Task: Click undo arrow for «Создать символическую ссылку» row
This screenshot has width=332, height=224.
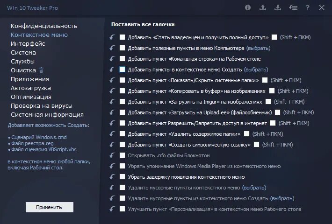Action: pyautogui.click(x=112, y=145)
